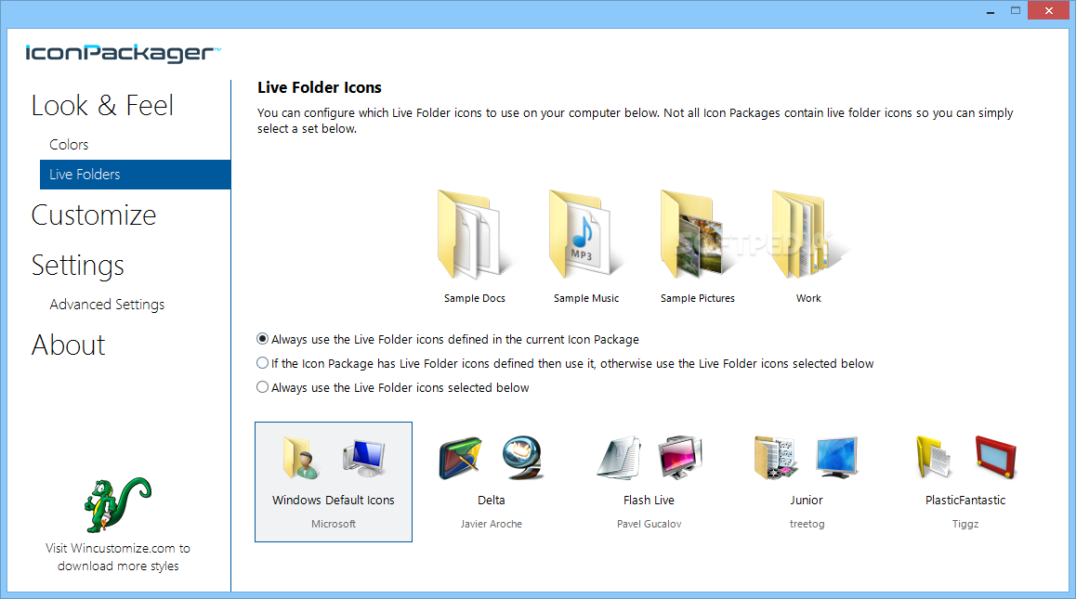Click the Junior package folder icon
This screenshot has height=599, width=1076.
pyautogui.click(x=776, y=458)
